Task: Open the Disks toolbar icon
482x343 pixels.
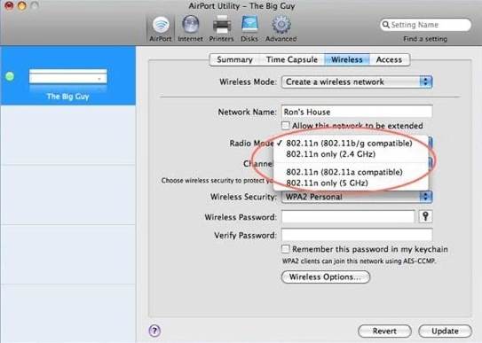Action: coord(249,28)
